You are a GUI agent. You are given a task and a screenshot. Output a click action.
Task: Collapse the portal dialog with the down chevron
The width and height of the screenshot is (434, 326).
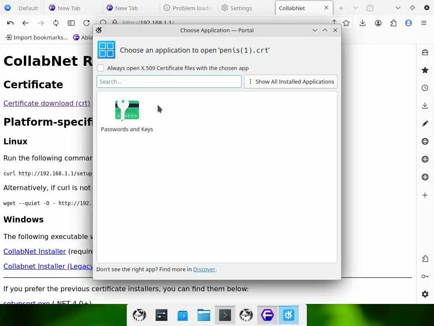[x=315, y=30]
